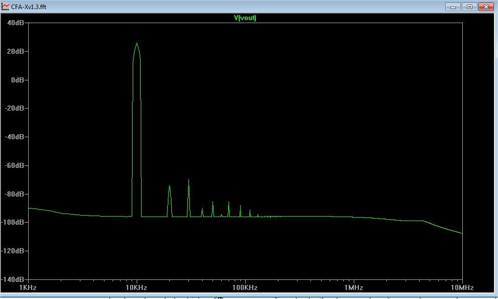Viewport: 498px width, 299px height.
Task: Click the -40dB vertical axis label
Action: pyautogui.click(x=14, y=137)
